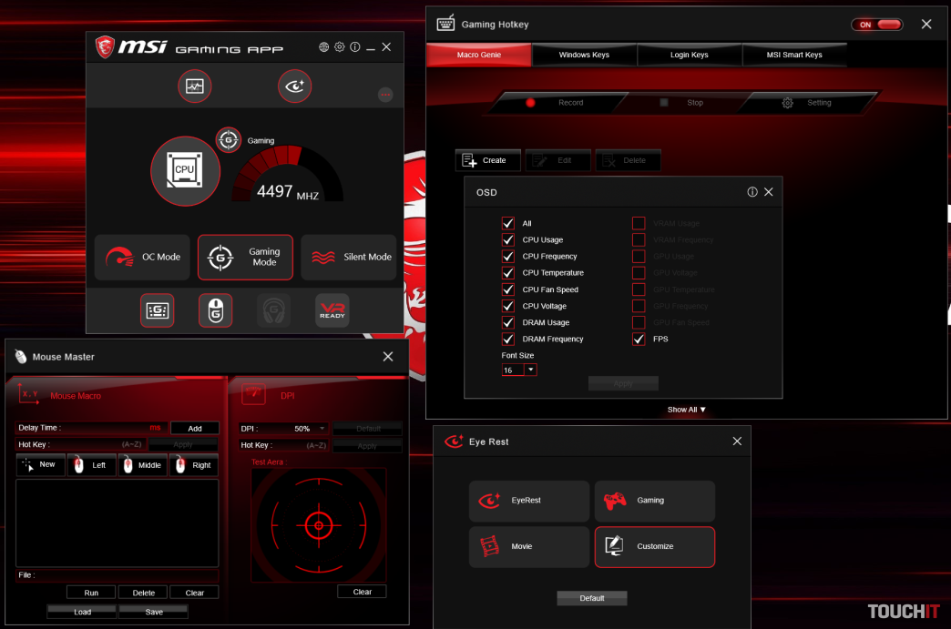This screenshot has height=629, width=951.
Task: Click the system monitor icon in Gaming App
Action: tap(195, 86)
